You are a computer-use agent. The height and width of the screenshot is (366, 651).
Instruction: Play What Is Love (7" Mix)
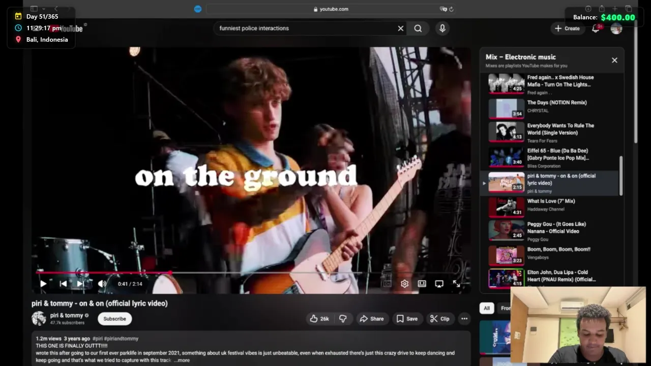click(552, 207)
